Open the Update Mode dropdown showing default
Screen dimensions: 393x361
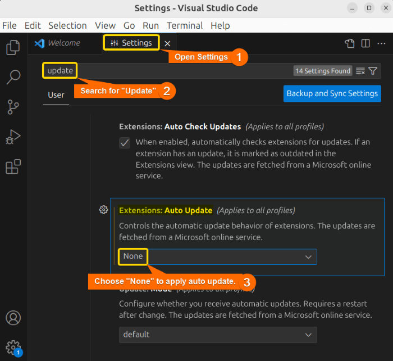(218, 335)
